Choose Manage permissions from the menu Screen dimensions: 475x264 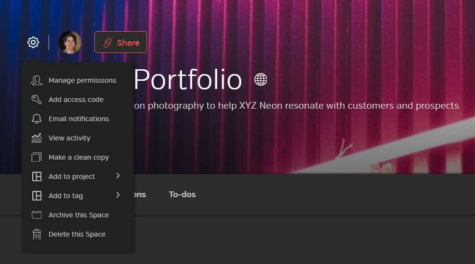82,80
